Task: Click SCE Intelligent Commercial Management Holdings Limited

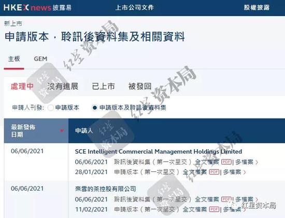Action: 159,152
